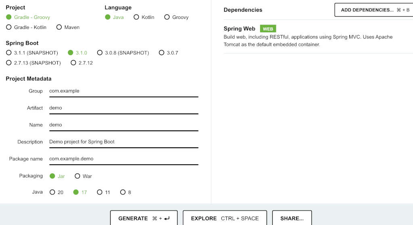Choose Java version 11
This screenshot has width=413, height=225.
[104, 192]
